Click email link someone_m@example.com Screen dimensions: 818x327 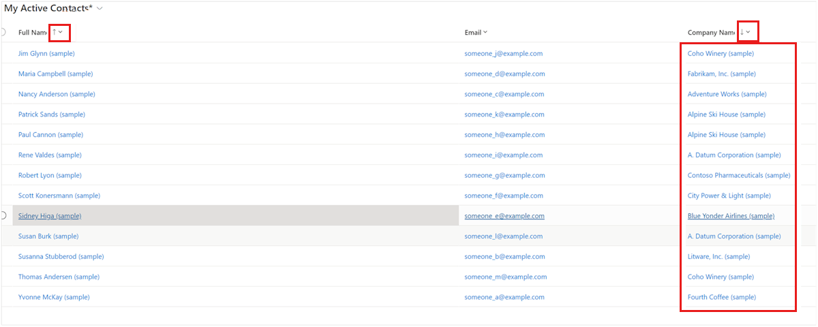[506, 277]
